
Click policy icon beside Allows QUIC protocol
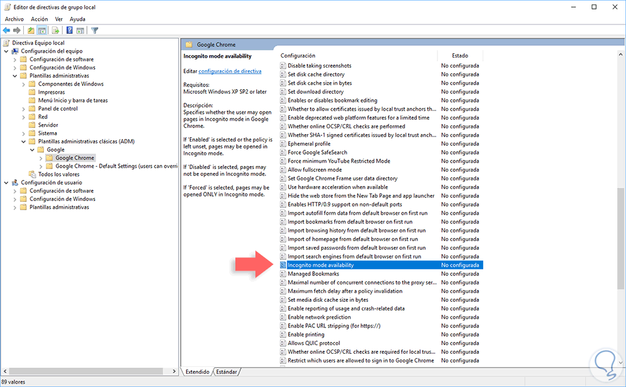[x=283, y=343]
